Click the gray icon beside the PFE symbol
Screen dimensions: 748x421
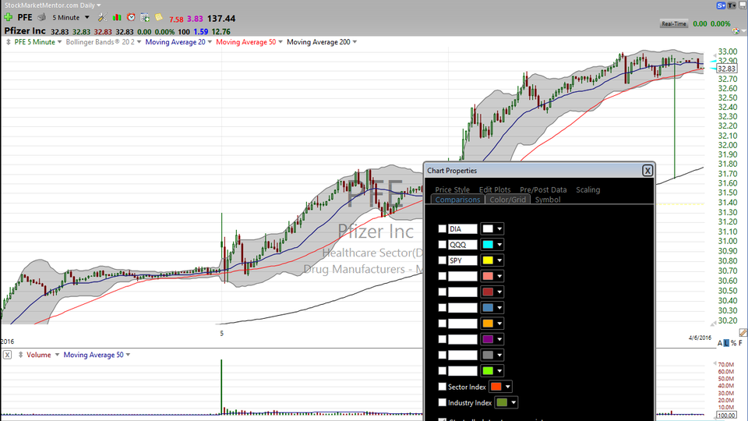click(41, 18)
